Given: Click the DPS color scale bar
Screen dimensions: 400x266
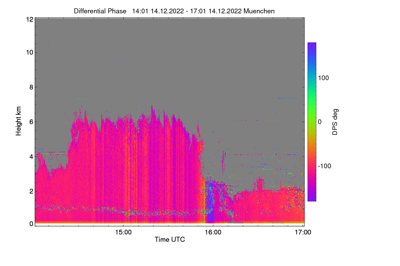Looking at the screenshot, I should pyautogui.click(x=312, y=122).
